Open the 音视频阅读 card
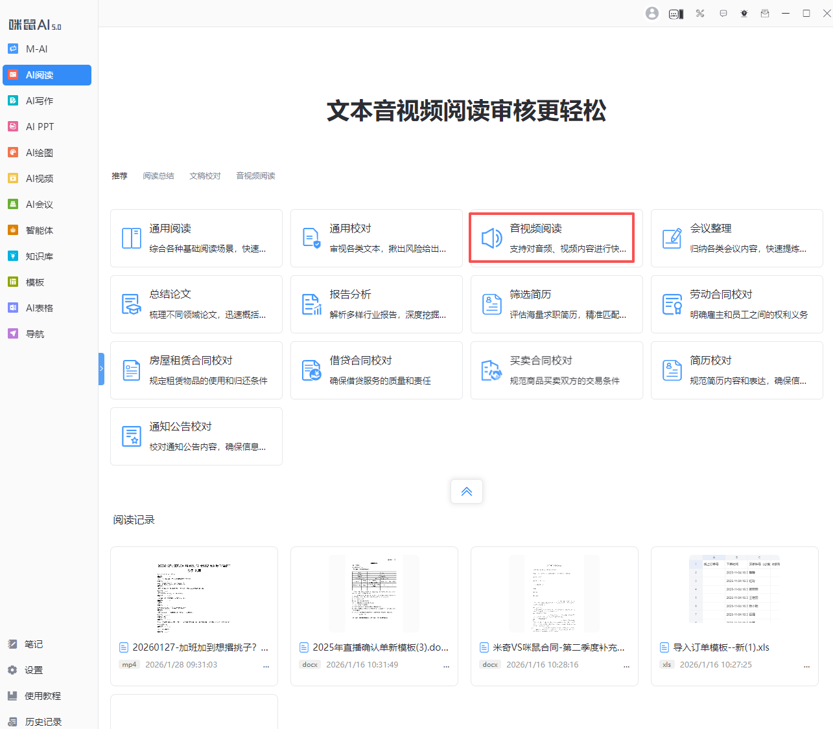The width and height of the screenshot is (833, 729). [x=552, y=238]
